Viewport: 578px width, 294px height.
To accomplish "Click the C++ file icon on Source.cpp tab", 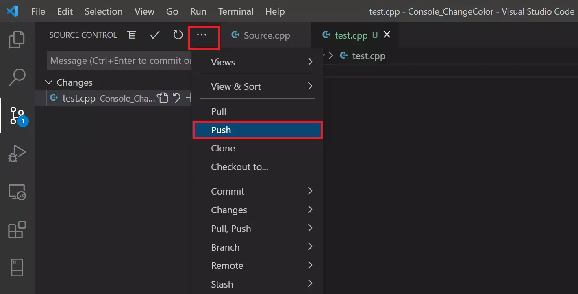I will 235,35.
